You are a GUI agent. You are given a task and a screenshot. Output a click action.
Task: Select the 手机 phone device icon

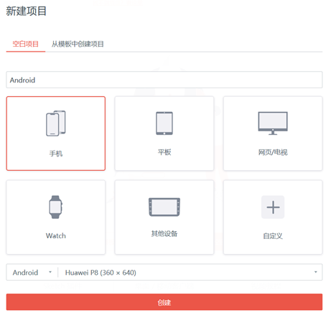pyautogui.click(x=56, y=123)
